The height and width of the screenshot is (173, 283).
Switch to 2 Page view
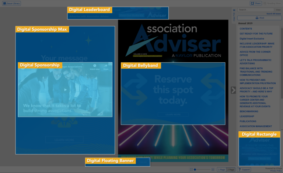pos(231,170)
